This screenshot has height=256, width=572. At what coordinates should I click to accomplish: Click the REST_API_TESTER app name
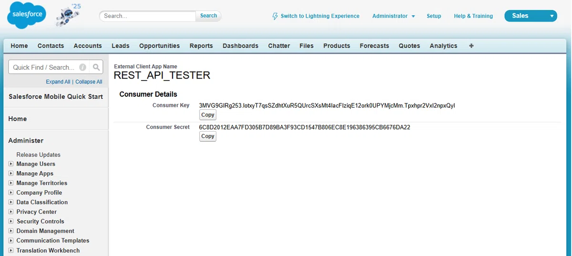(x=162, y=75)
